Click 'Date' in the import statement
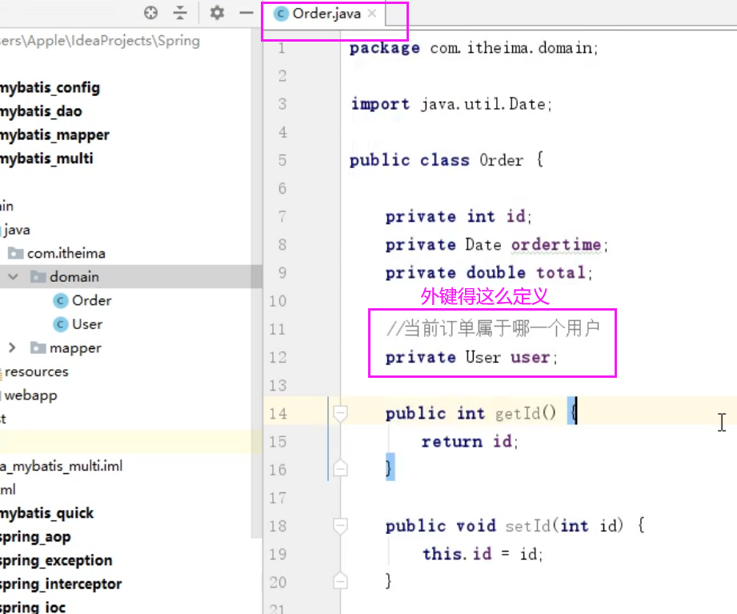737x614 pixels. [527, 104]
